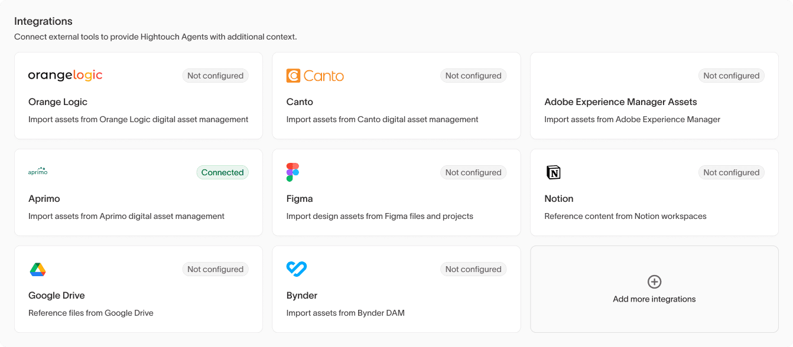Click Adobe Experience Manager's Not configured badge

point(731,76)
